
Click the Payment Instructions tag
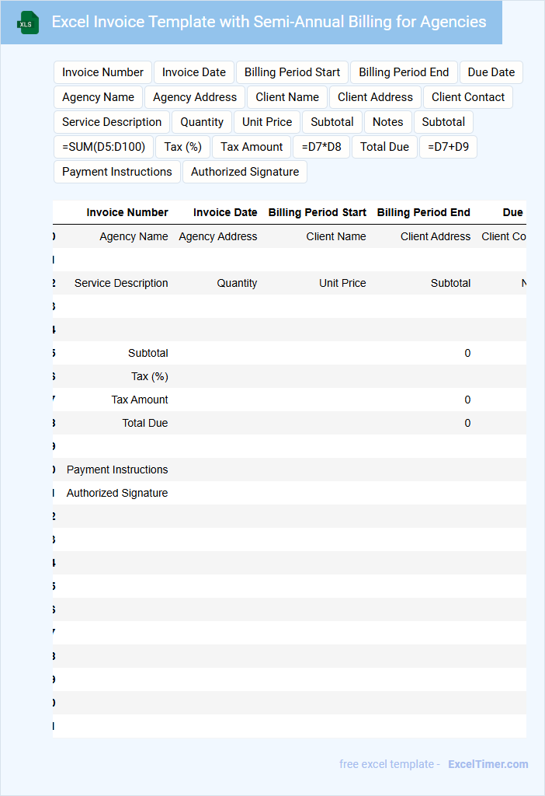[117, 172]
